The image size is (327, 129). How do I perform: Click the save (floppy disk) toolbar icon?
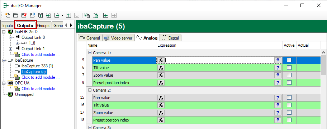41,15
